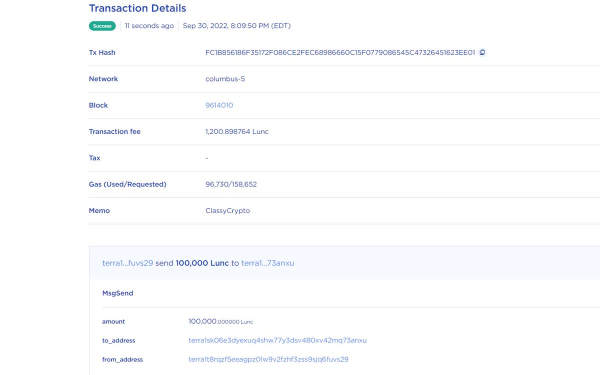The image size is (600, 375).
Task: Click the bold '100,000 Lunc' in summary
Action: 202,263
